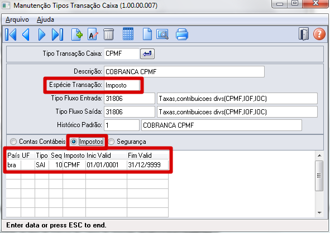Select the 'SAI' cell in the grid
The height and width of the screenshot is (233, 330).
coord(42,165)
